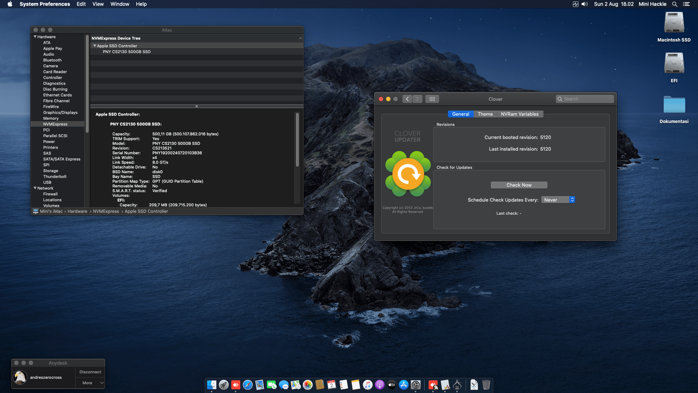This screenshot has width=698, height=393.
Task: Collapse the Hardware section in sidebar
Action: click(35, 37)
